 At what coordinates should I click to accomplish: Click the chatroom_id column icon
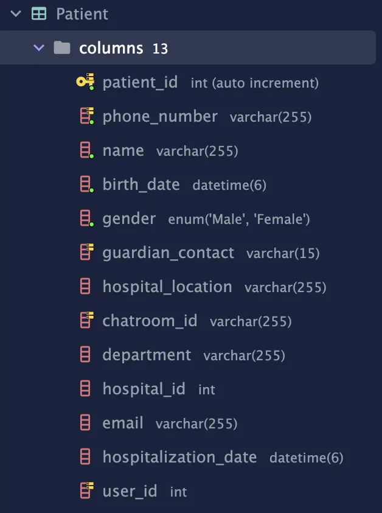click(x=86, y=320)
